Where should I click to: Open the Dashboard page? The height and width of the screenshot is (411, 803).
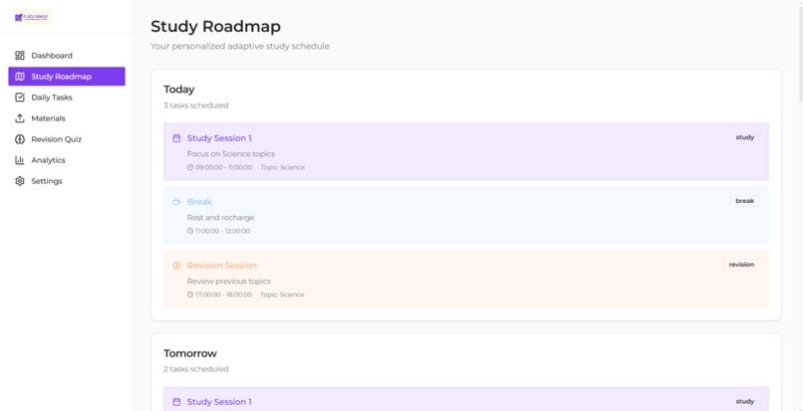tap(67, 56)
